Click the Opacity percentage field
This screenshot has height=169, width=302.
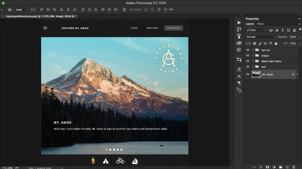click(293, 37)
